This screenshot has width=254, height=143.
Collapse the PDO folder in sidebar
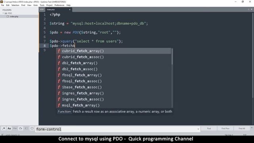point(3,13)
